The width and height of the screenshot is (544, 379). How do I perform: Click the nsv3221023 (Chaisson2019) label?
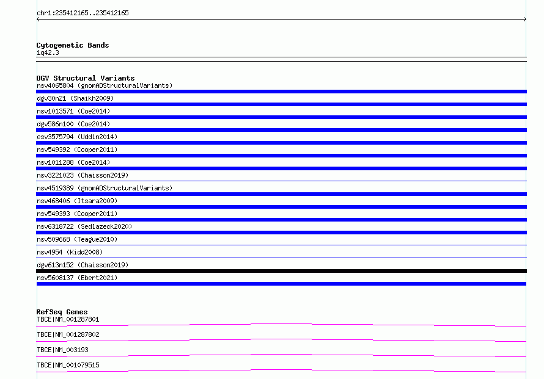pyautogui.click(x=83, y=175)
